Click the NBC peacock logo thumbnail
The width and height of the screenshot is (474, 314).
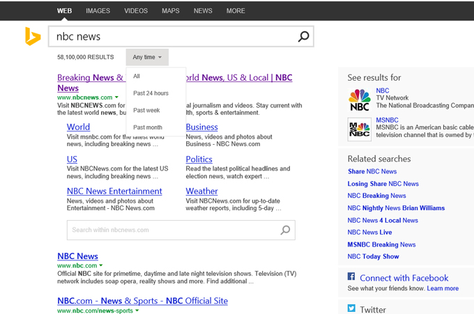tap(360, 100)
